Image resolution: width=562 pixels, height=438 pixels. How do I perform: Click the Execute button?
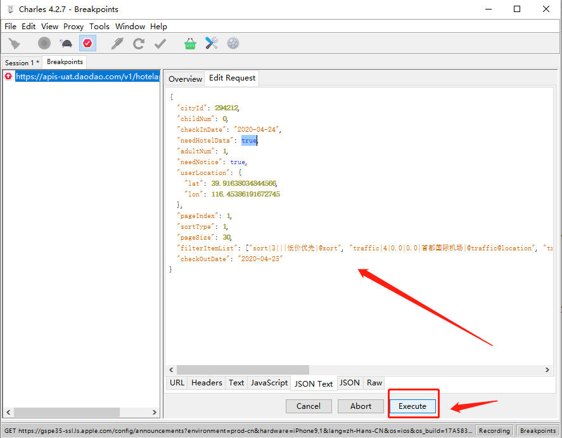coord(412,406)
